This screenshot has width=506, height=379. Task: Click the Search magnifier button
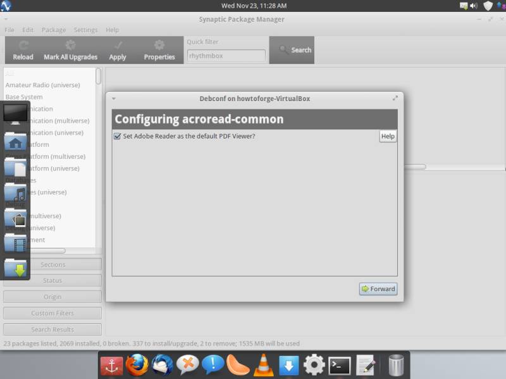click(292, 50)
